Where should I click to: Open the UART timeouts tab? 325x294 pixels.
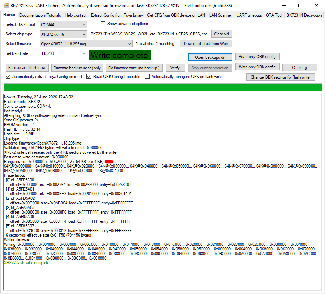click(x=249, y=15)
